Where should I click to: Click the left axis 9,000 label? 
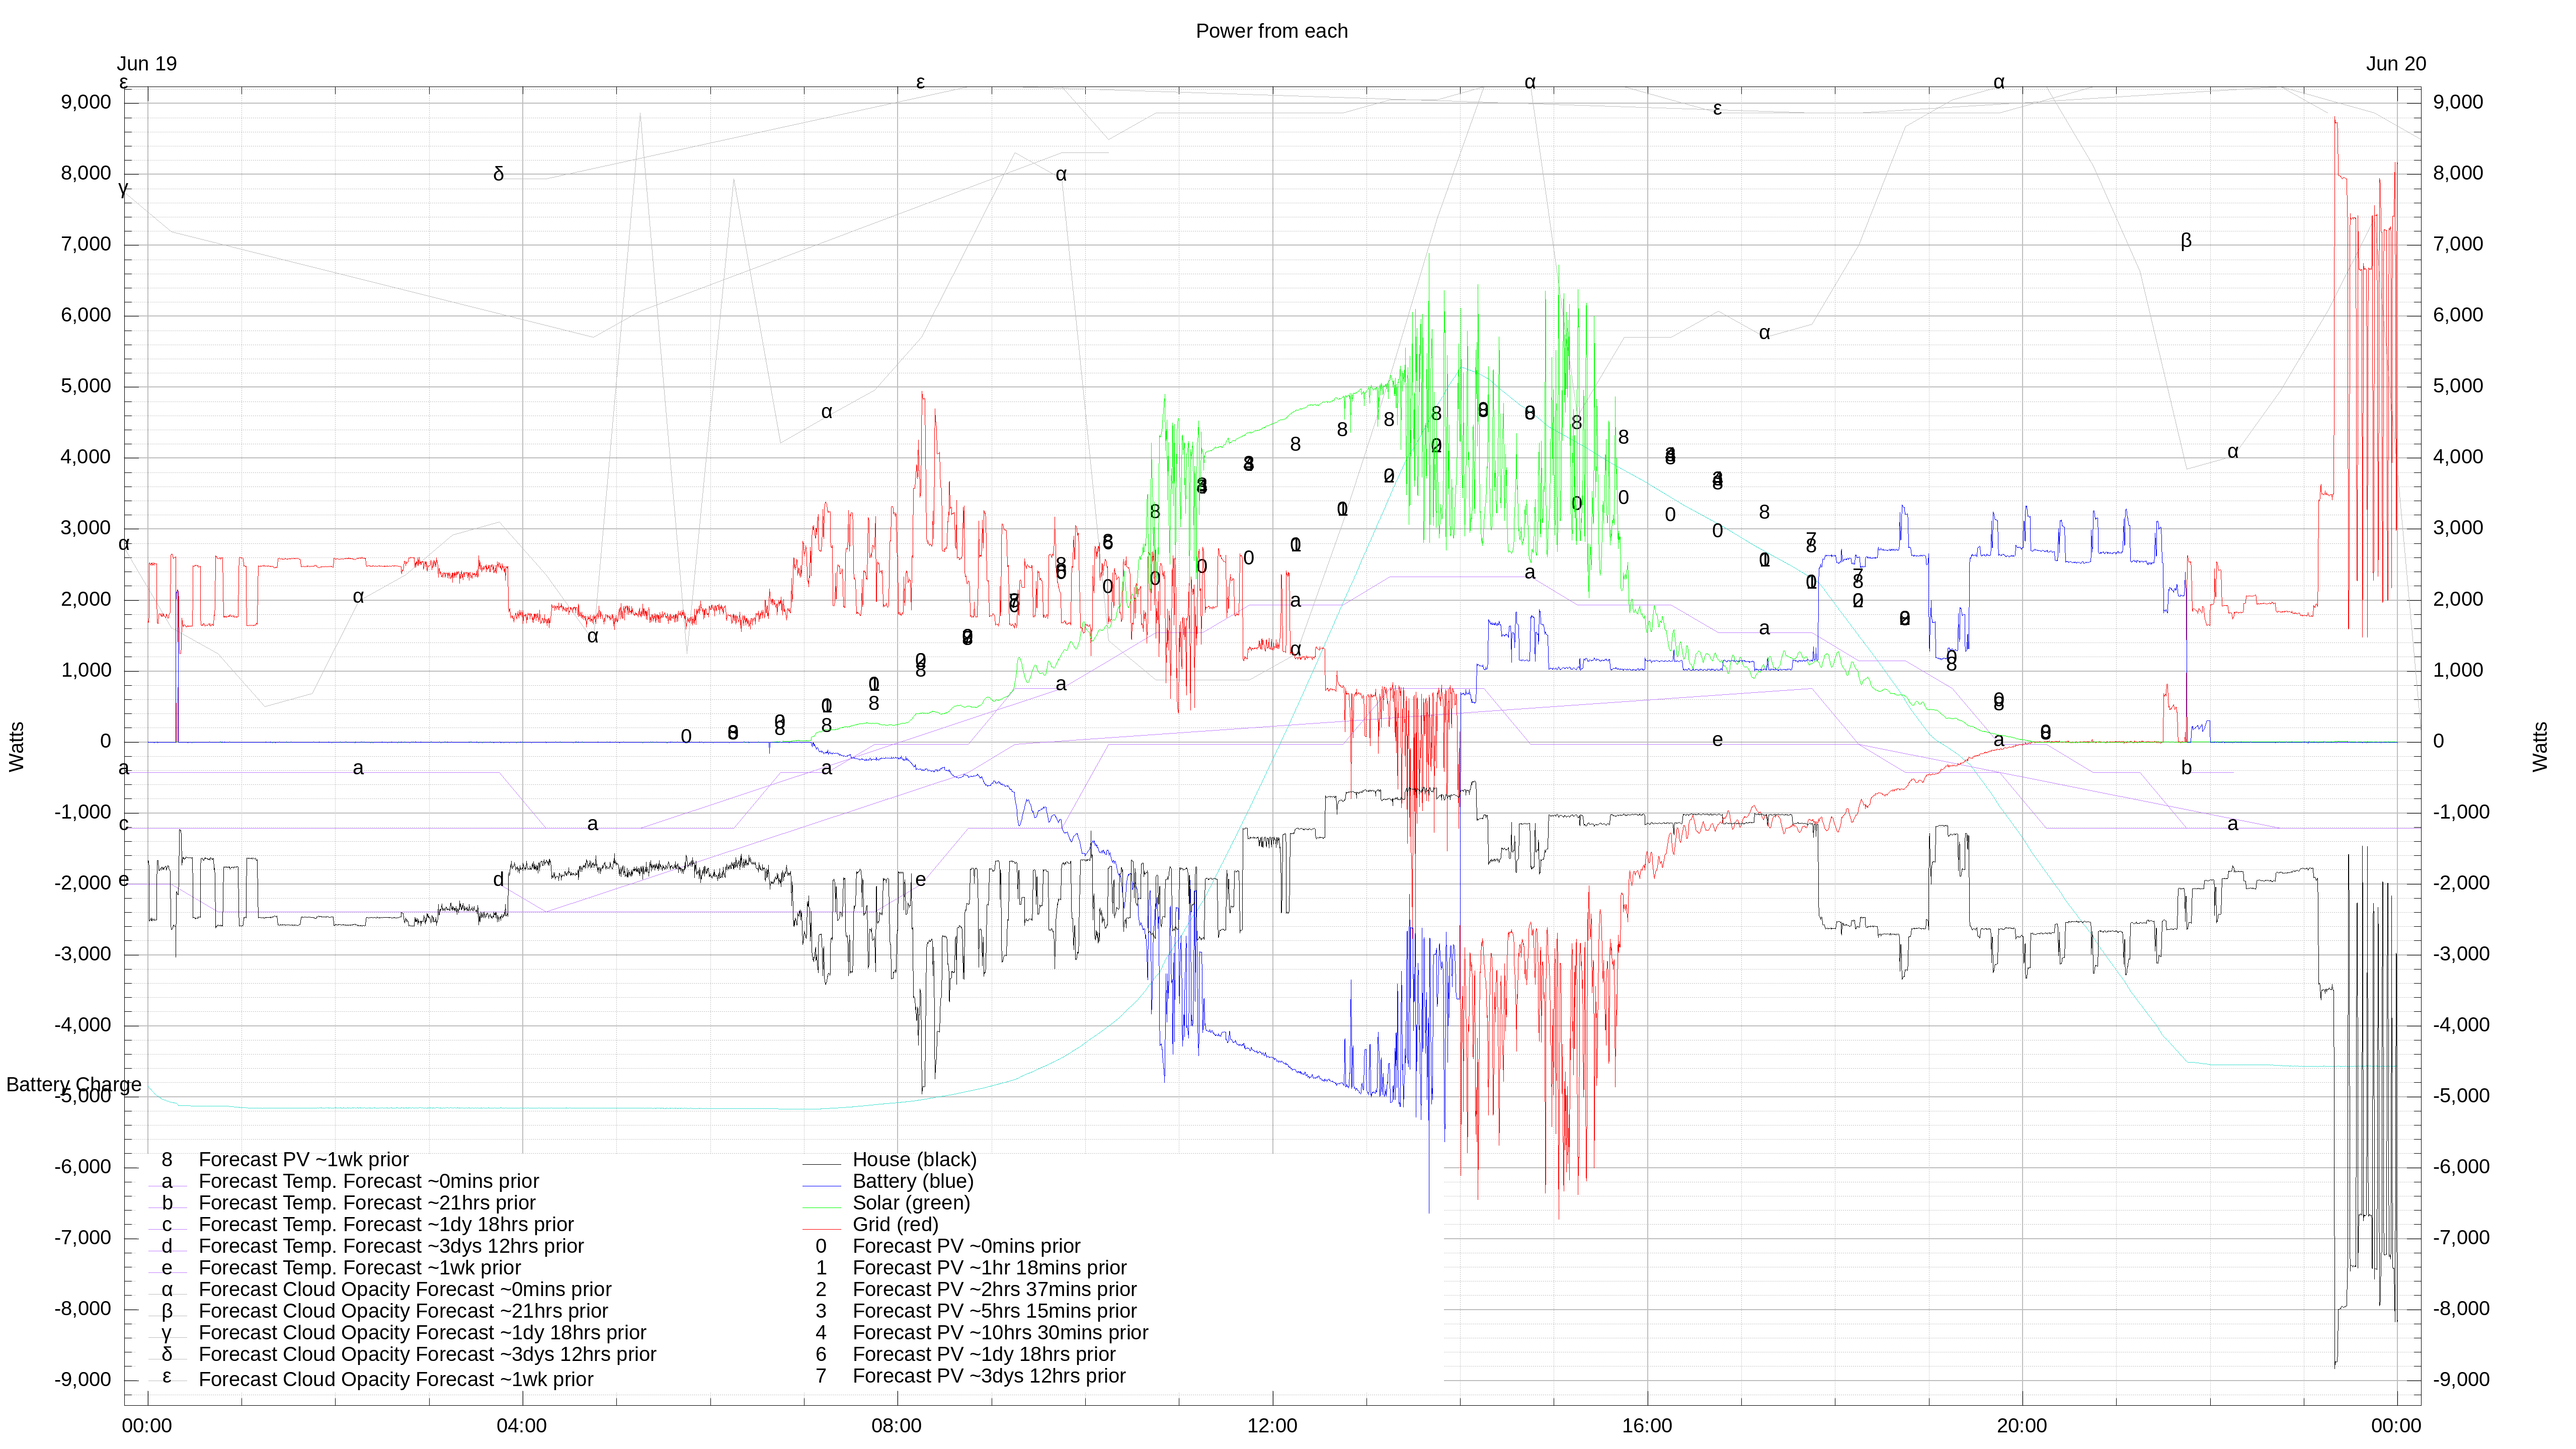[x=86, y=103]
